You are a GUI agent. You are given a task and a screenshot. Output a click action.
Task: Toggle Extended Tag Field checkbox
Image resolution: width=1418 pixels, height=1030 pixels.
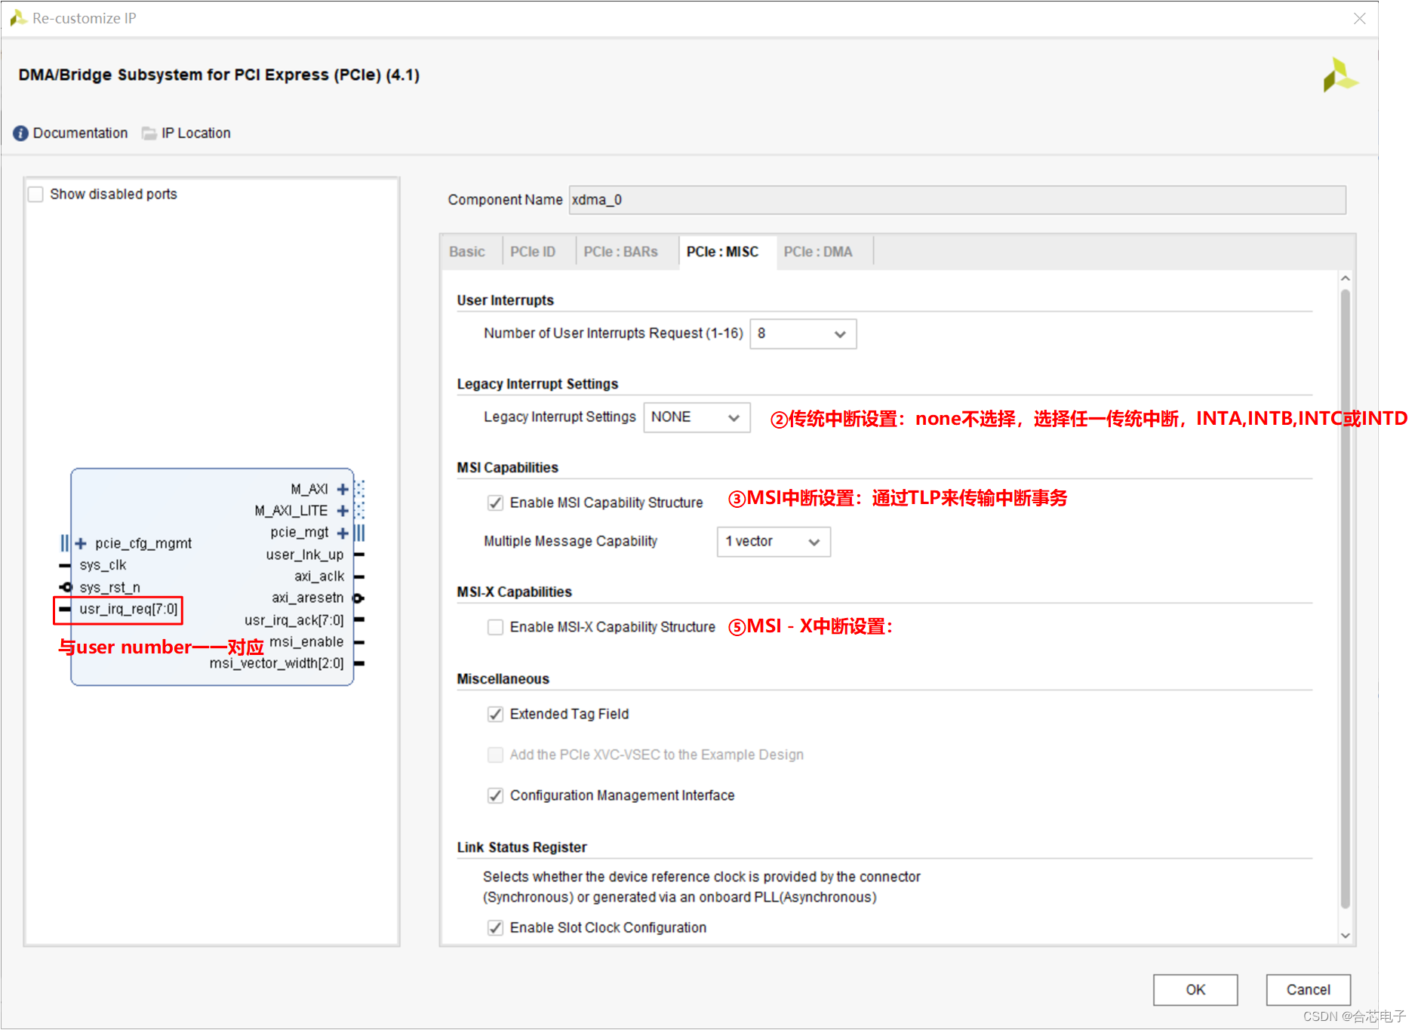click(x=495, y=714)
